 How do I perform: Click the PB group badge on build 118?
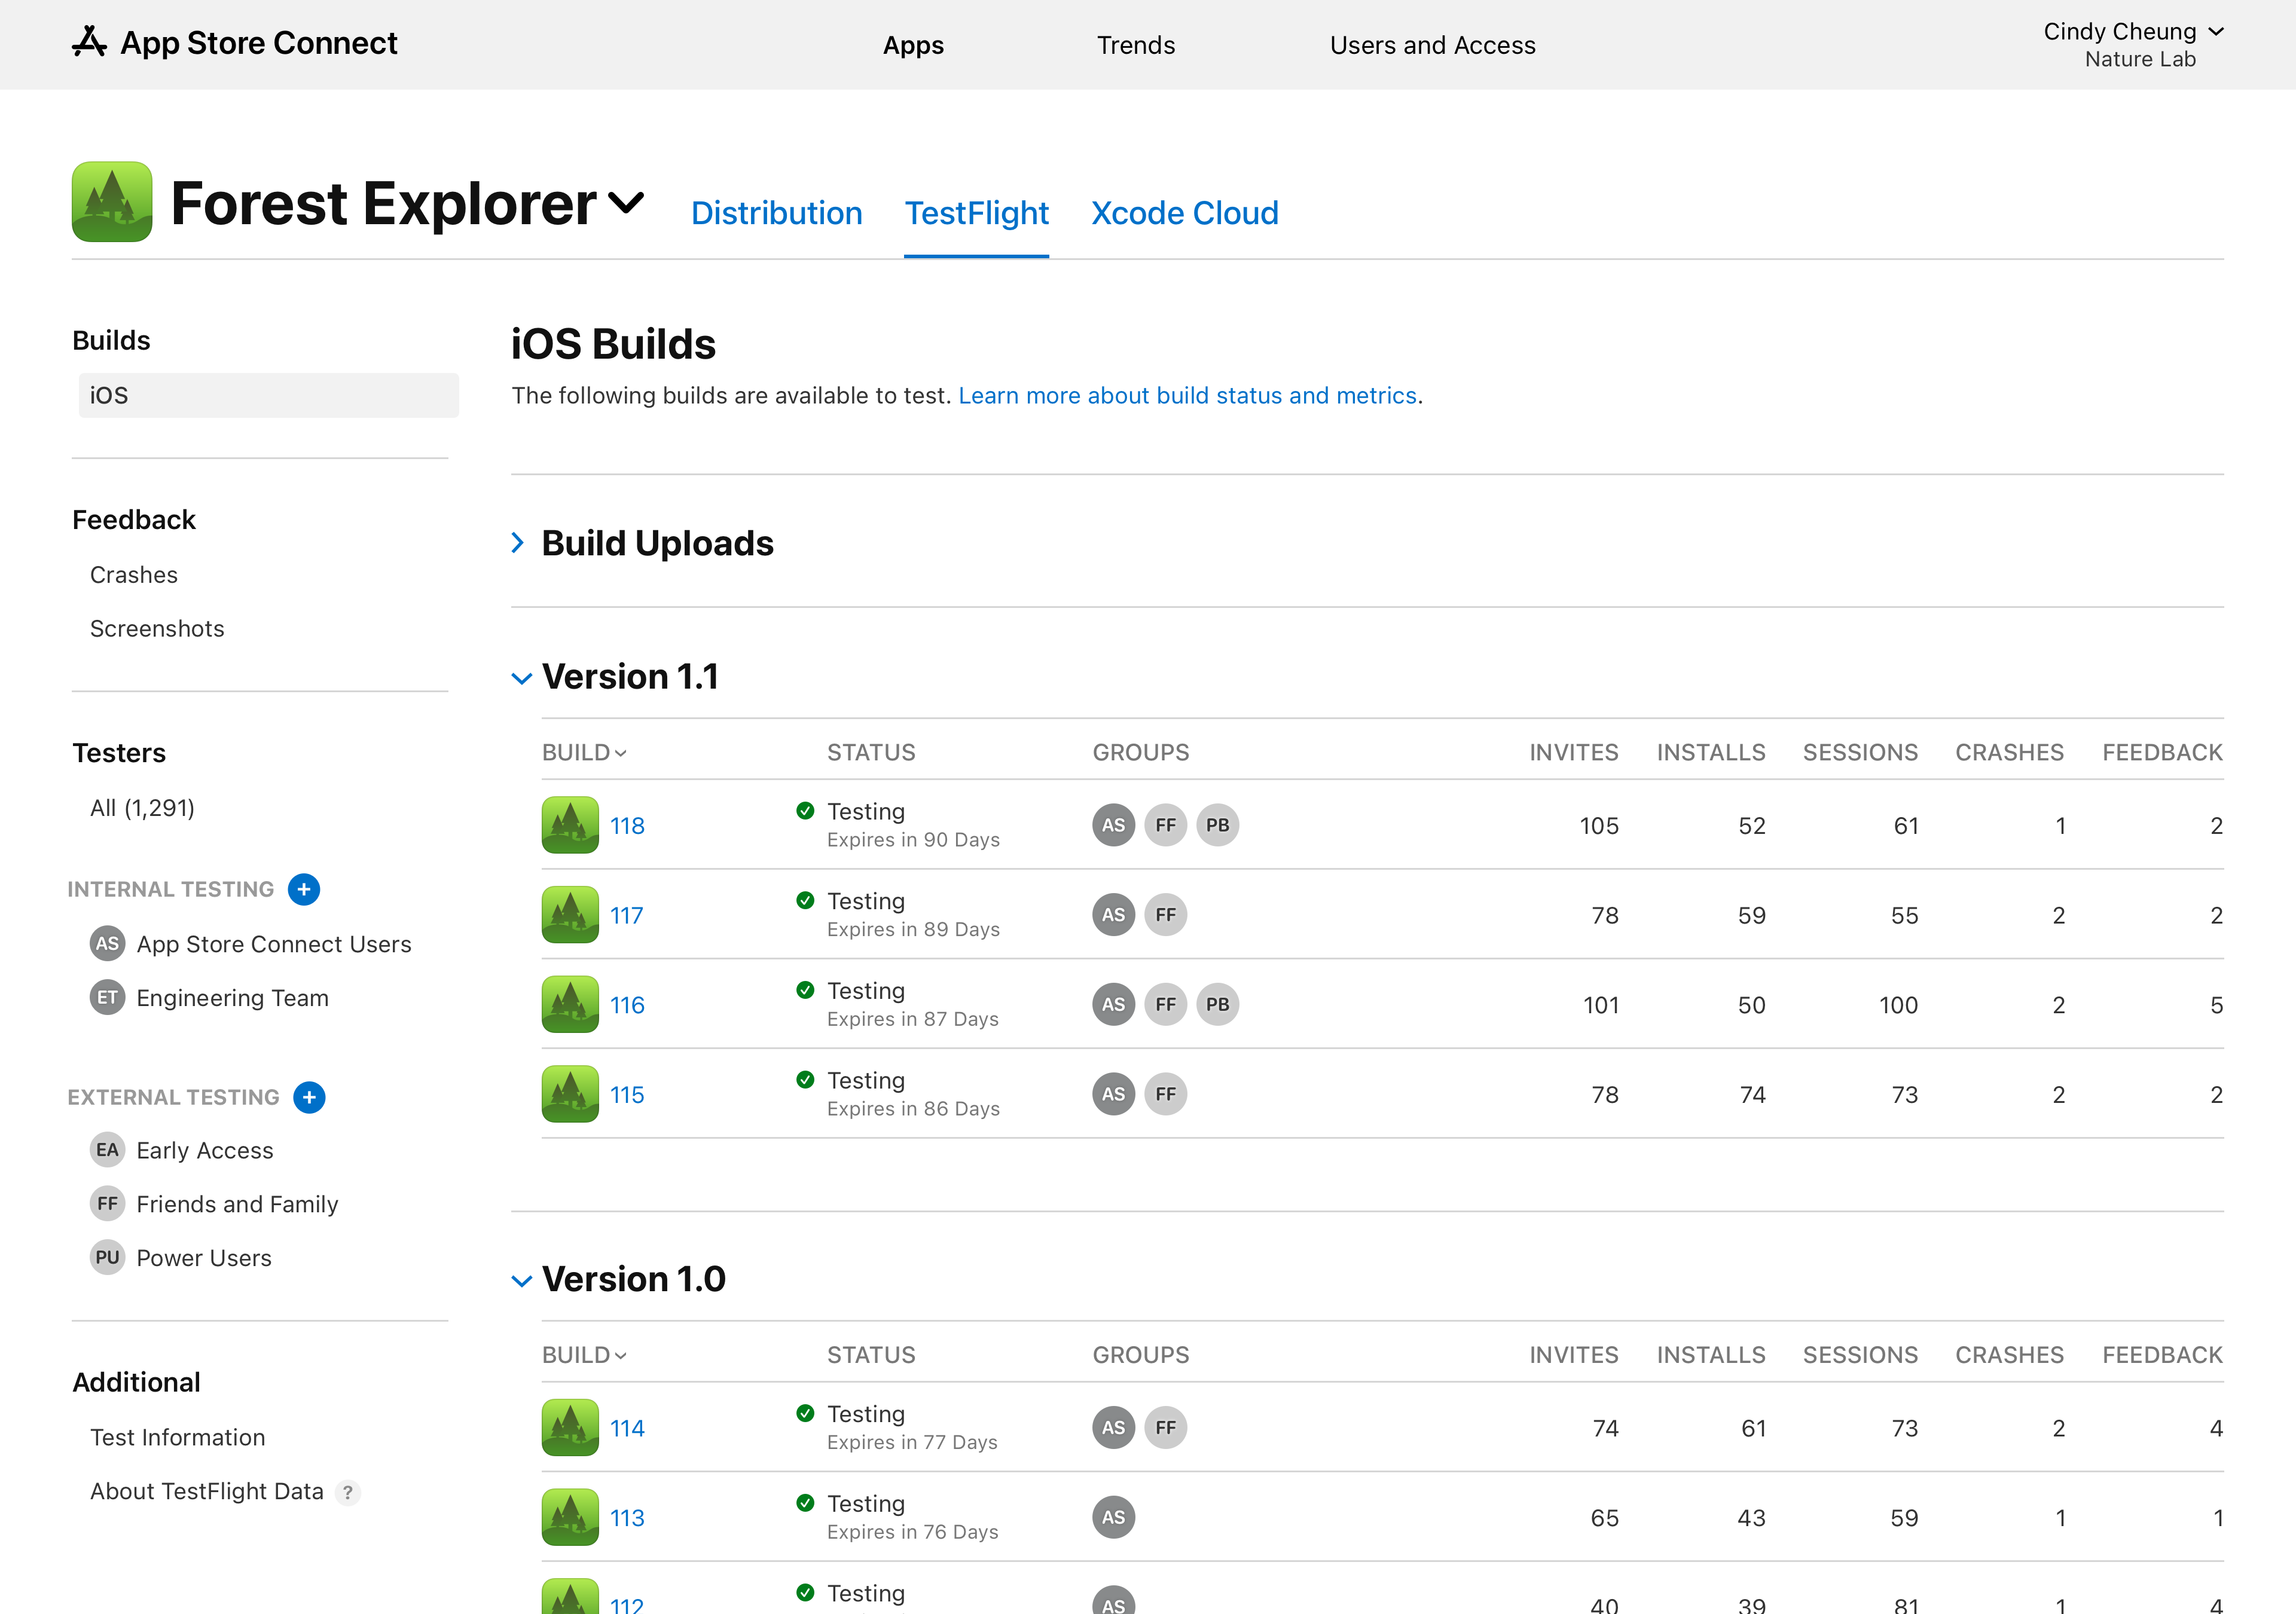pyautogui.click(x=1217, y=824)
